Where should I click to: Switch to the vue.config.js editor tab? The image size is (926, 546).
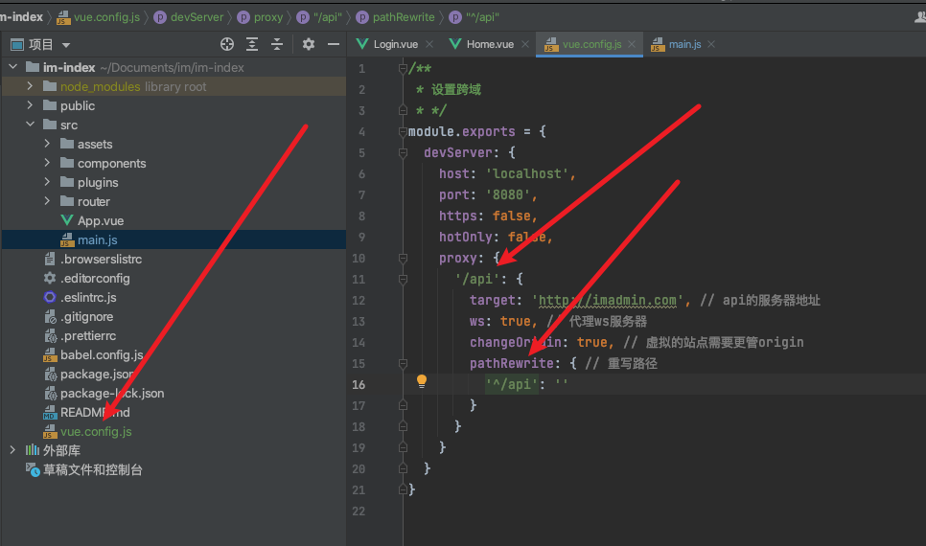pyautogui.click(x=591, y=44)
